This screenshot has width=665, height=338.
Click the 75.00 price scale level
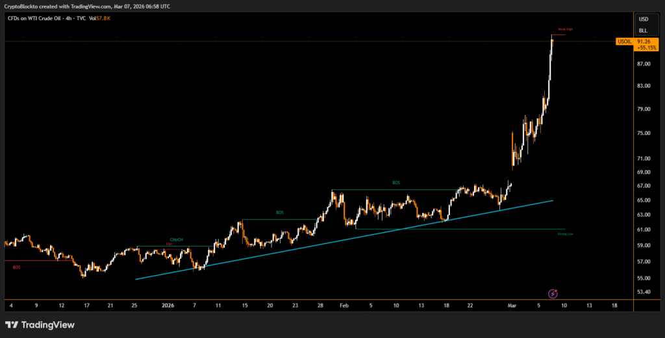[x=644, y=134]
